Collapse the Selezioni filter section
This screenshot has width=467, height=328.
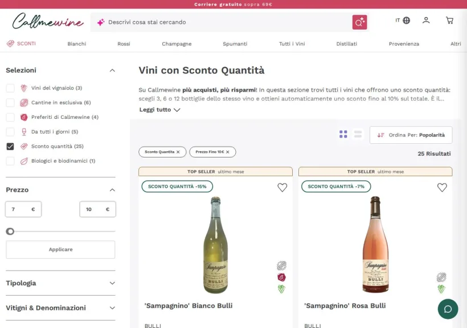(x=112, y=70)
